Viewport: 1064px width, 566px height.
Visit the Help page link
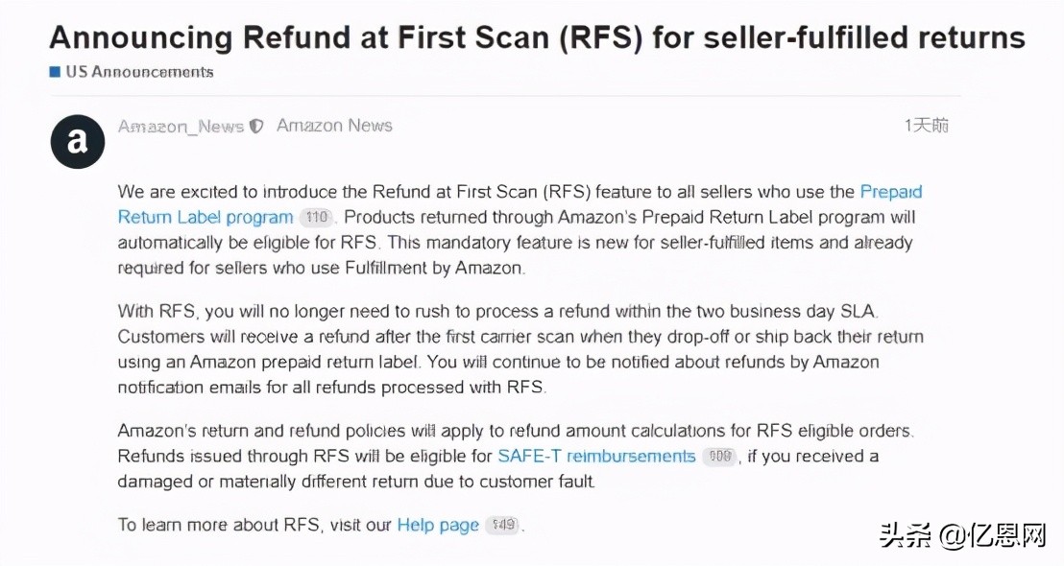coord(438,525)
